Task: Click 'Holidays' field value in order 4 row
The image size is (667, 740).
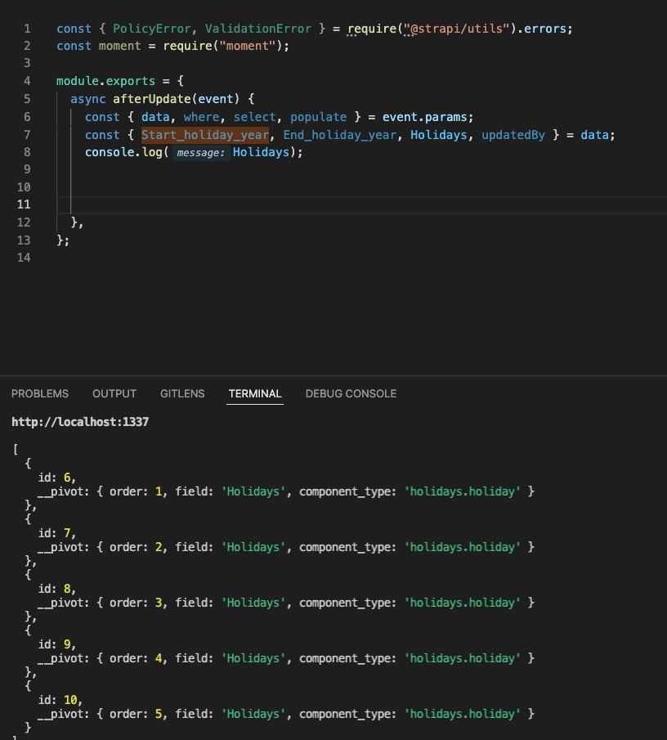Action: [x=253, y=658]
